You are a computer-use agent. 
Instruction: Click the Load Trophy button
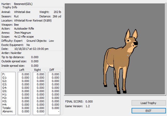click(149, 103)
